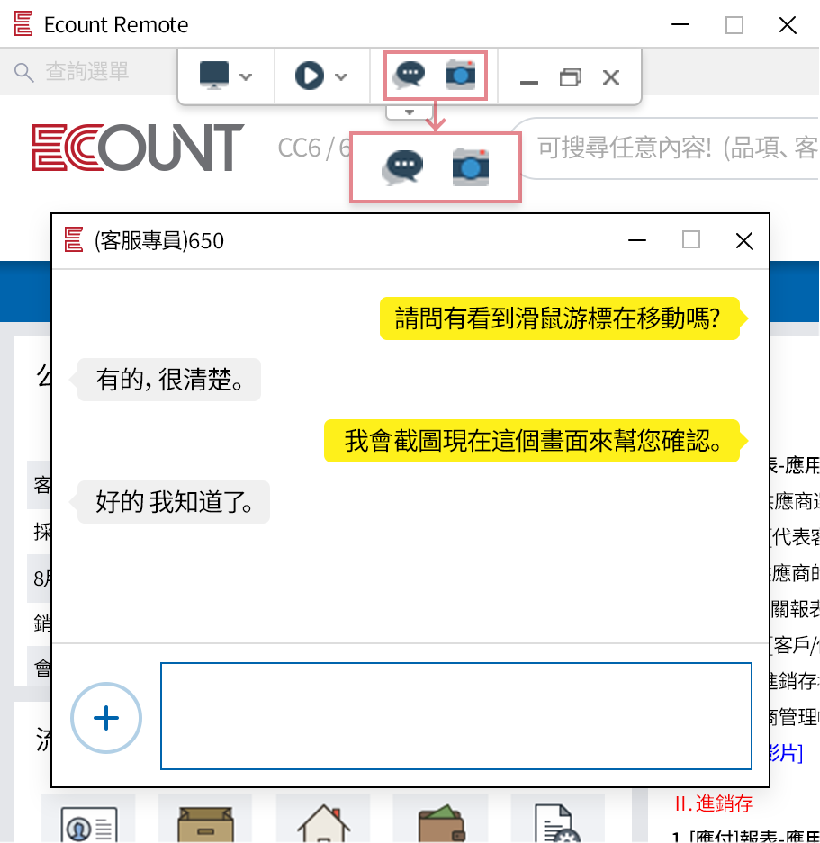Click the ECOUNT logo
820x843 pixels.
pyautogui.click(x=135, y=148)
